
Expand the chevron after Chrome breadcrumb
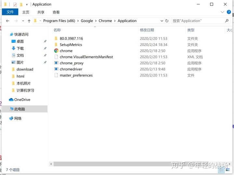tap(115, 21)
